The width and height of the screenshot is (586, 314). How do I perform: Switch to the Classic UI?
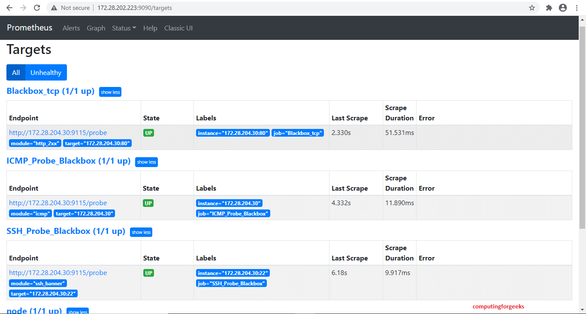(178, 28)
